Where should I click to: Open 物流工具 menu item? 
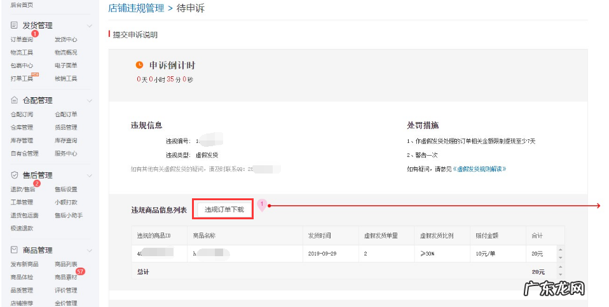22,52
